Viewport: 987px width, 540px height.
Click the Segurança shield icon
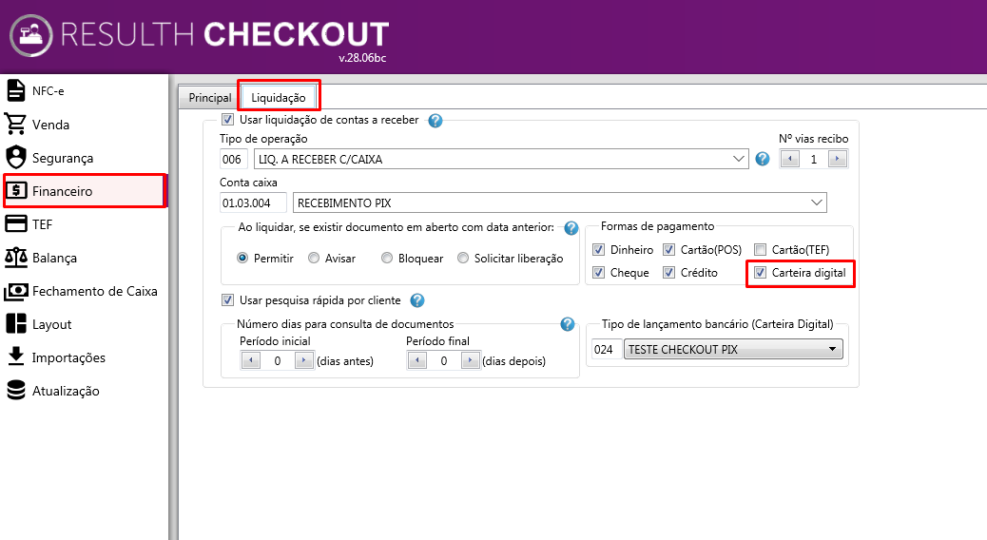[x=16, y=158]
